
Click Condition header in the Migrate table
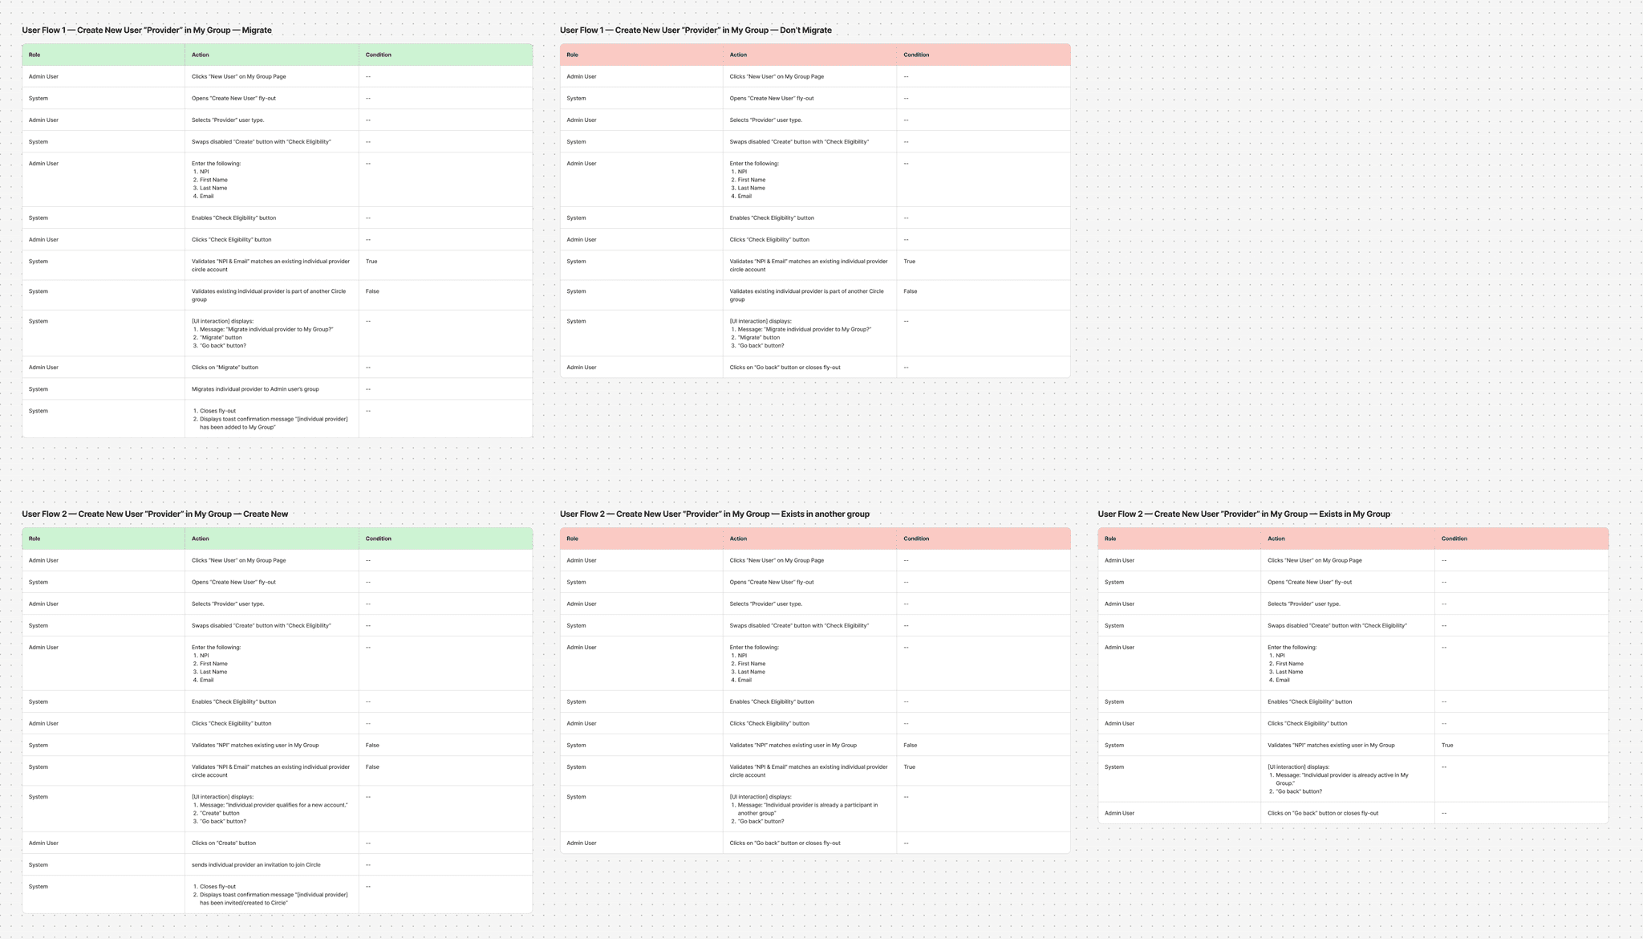(378, 55)
